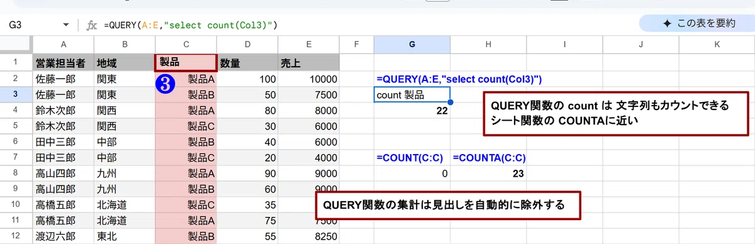Select row 12 header
755x244 pixels.
16,236
